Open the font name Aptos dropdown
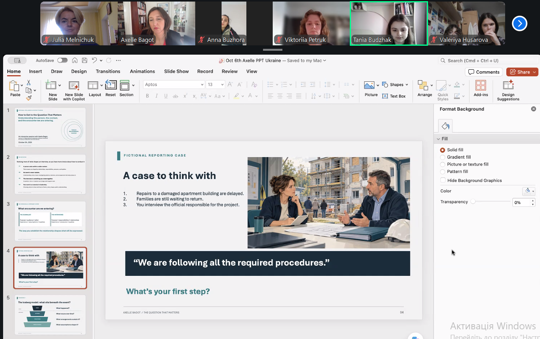The height and width of the screenshot is (339, 540). pos(202,84)
